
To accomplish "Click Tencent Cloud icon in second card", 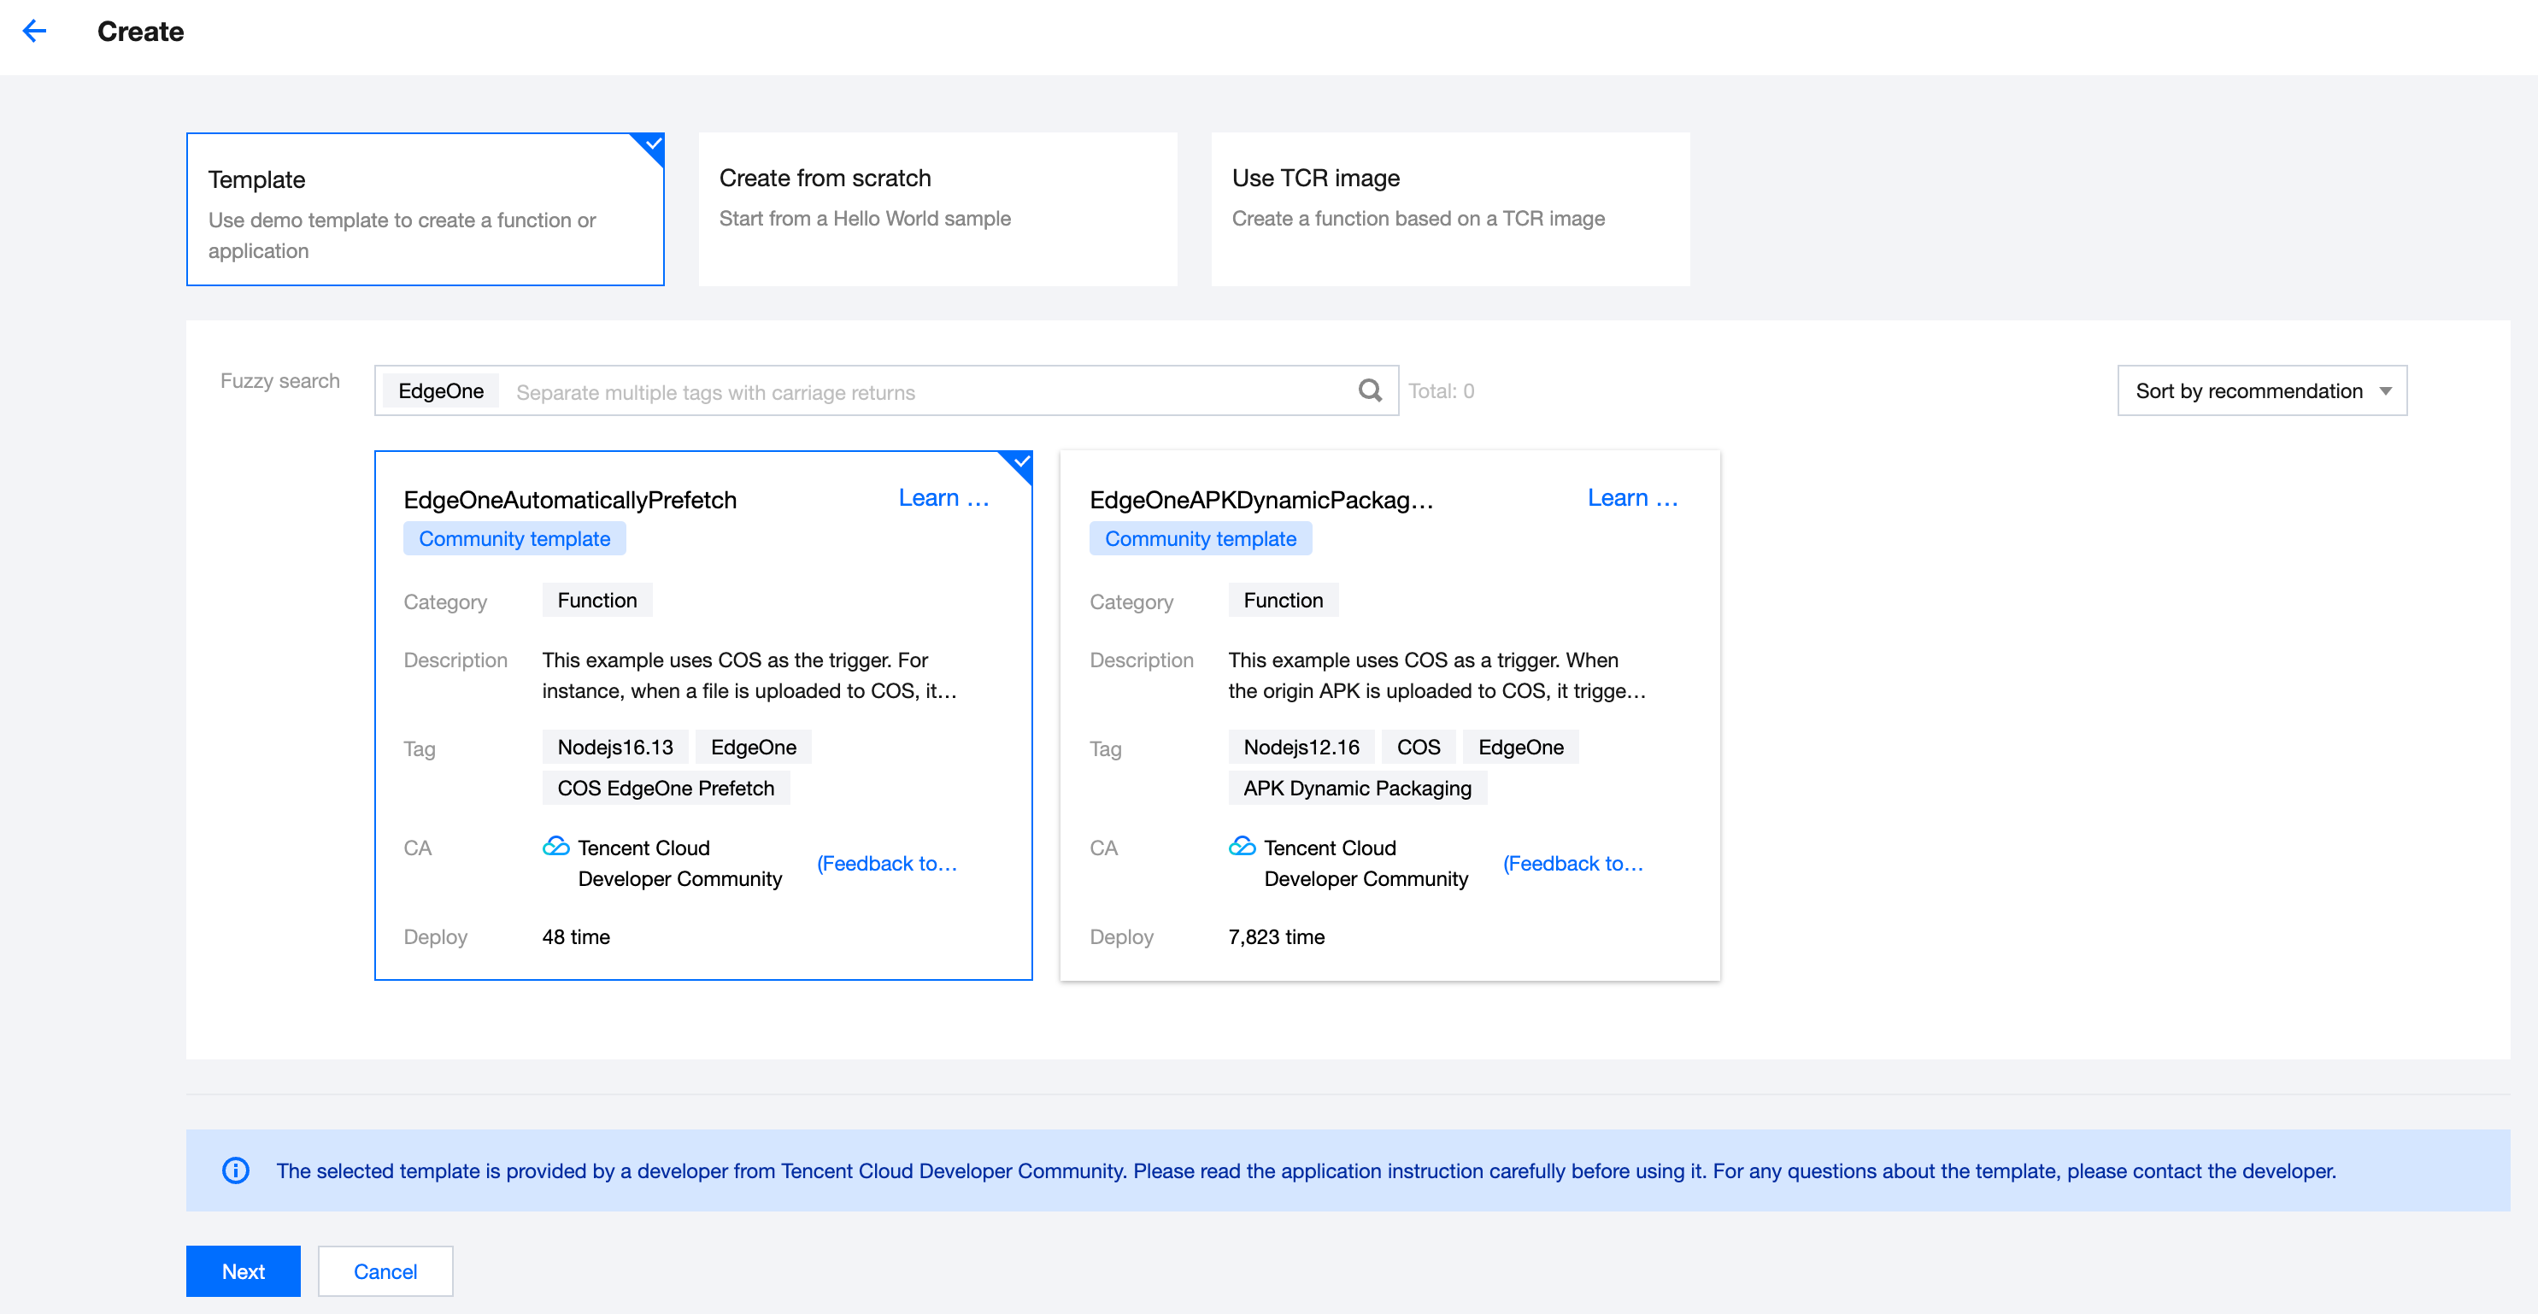I will [1242, 846].
